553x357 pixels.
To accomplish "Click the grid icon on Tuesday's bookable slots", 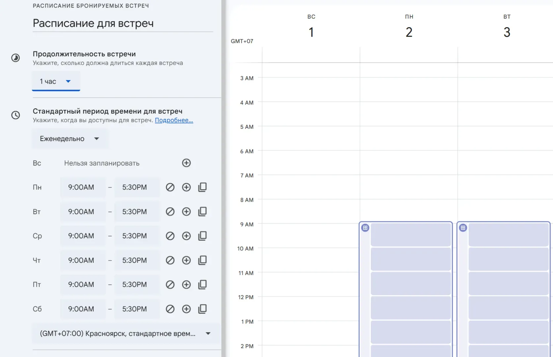I will 463,228.
